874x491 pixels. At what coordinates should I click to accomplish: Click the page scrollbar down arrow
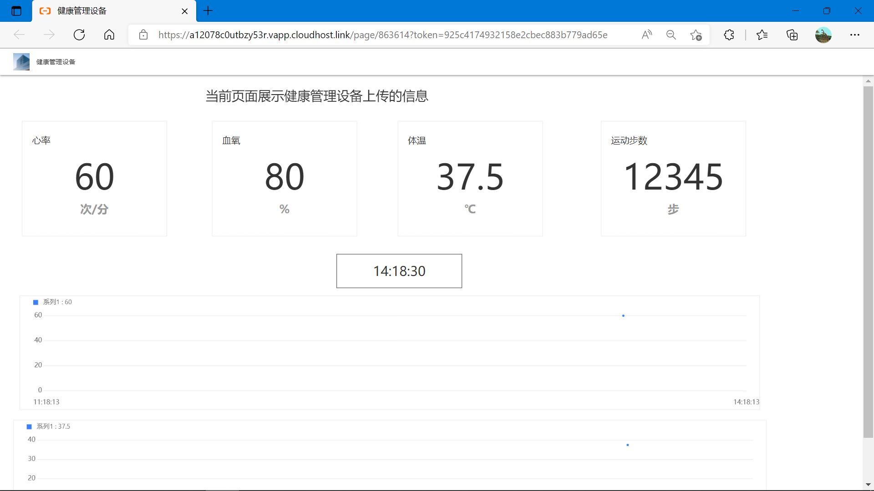coord(868,485)
